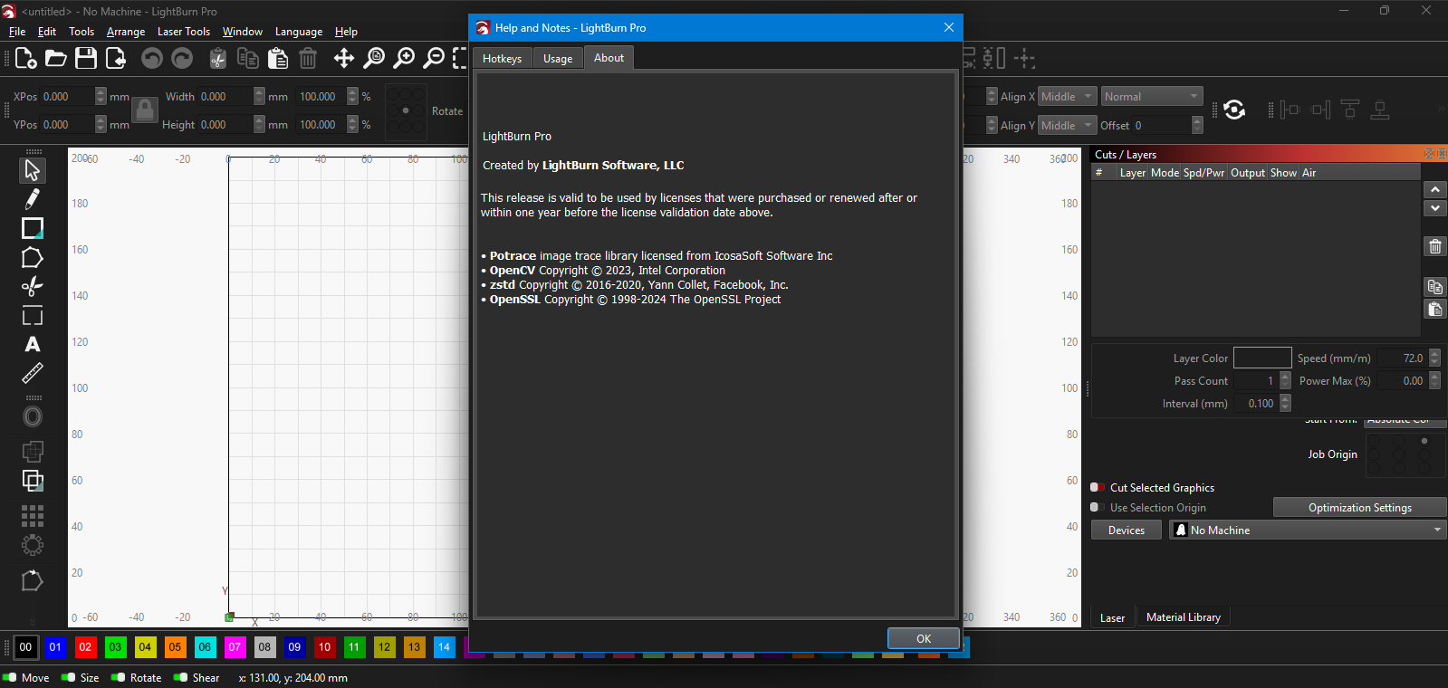The width and height of the screenshot is (1448, 688).
Task: Move the selected layer down with the arrow button
Action: coord(1435,208)
